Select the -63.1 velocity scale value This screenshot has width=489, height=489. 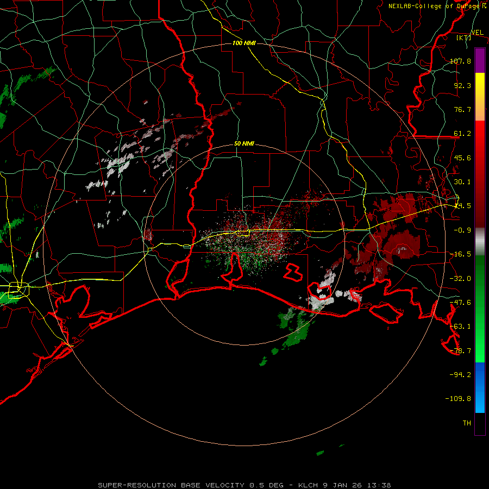tap(460, 327)
